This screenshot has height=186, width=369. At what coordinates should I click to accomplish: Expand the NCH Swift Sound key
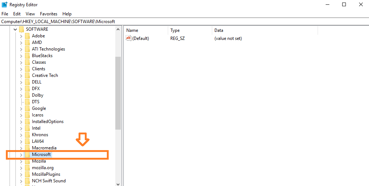coord(21,181)
